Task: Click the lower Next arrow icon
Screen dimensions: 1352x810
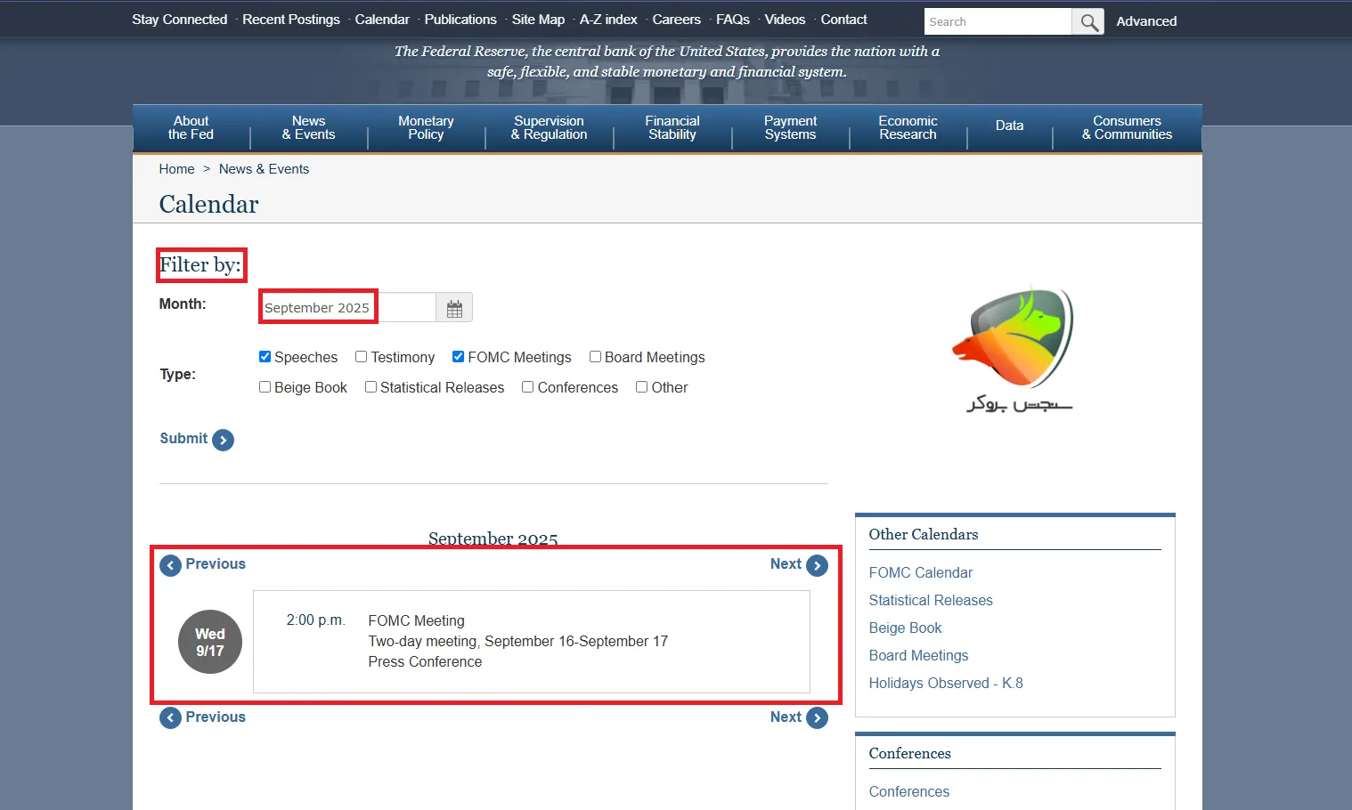Action: point(817,718)
